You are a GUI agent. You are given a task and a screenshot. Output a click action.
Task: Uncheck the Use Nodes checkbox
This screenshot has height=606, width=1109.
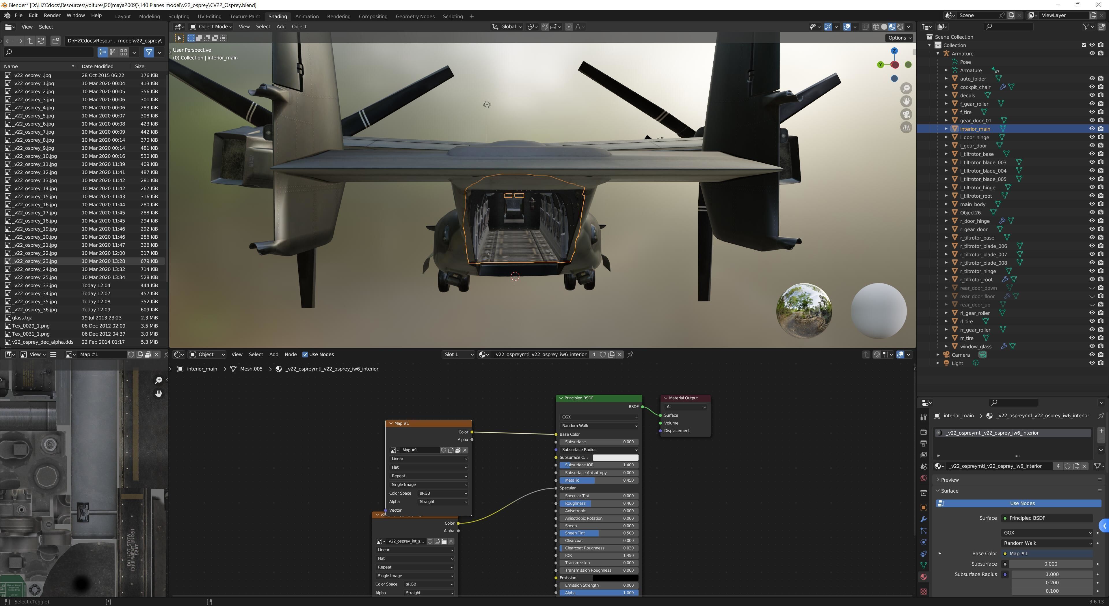point(305,354)
